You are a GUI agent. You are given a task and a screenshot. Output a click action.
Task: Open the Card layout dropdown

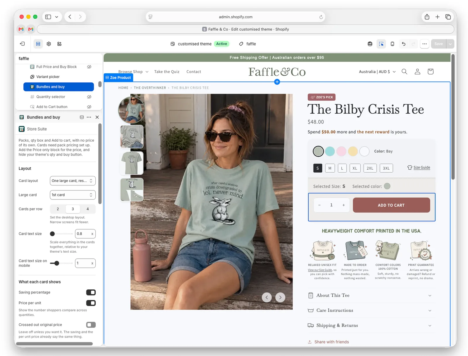coord(73,181)
